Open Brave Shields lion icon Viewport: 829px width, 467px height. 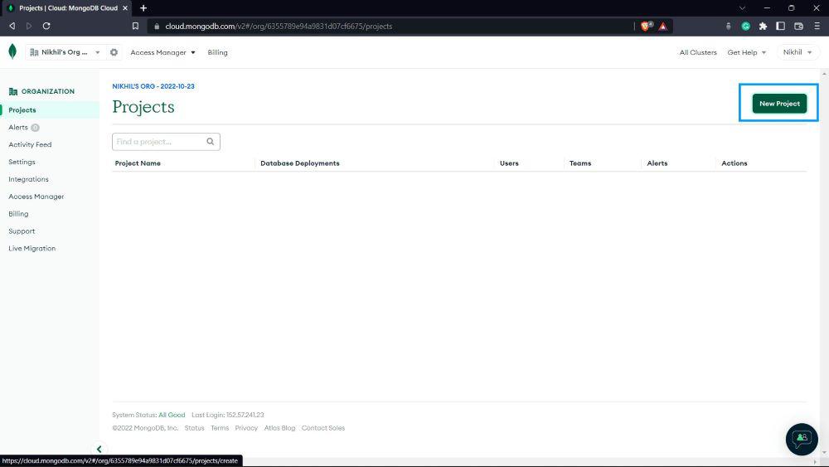(646, 26)
